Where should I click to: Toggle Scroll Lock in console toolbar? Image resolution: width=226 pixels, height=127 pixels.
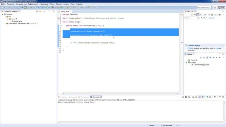[196, 97]
